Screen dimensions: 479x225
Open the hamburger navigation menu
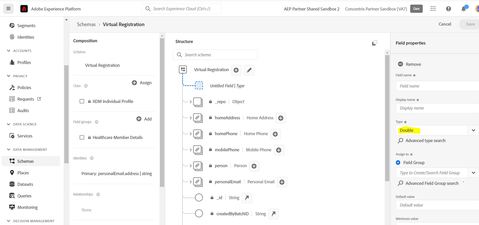[8, 9]
